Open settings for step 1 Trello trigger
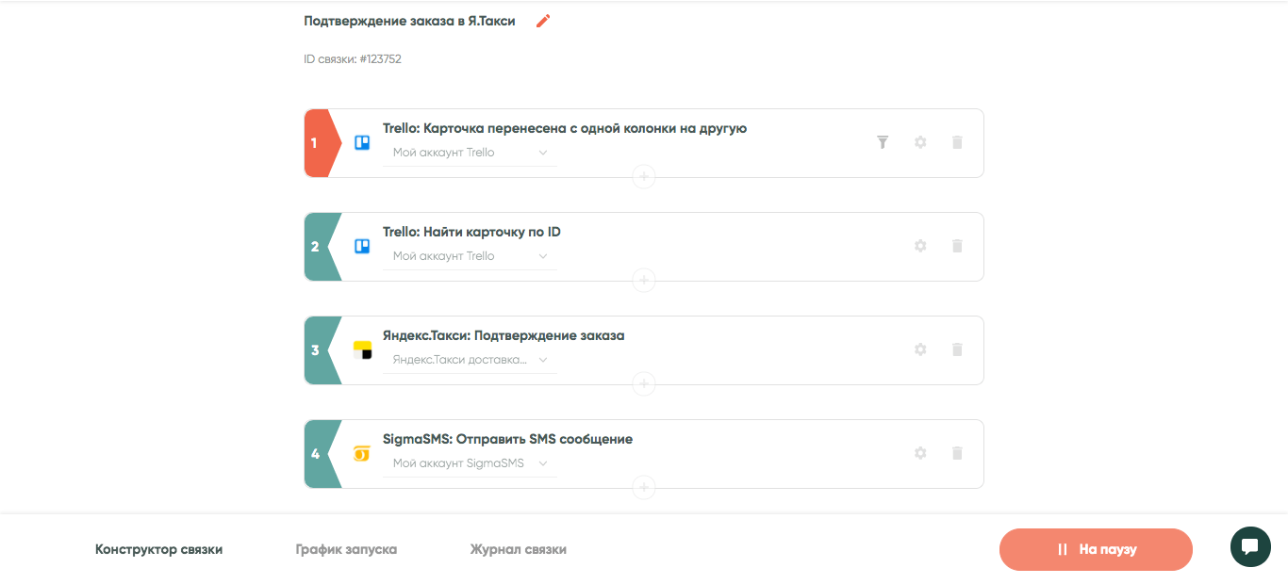The height and width of the screenshot is (584, 1288). point(920,142)
